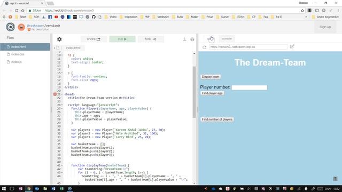The width and height of the screenshot is (342, 192).
Task: Click Find number of players button
Action: pyautogui.click(x=217, y=119)
